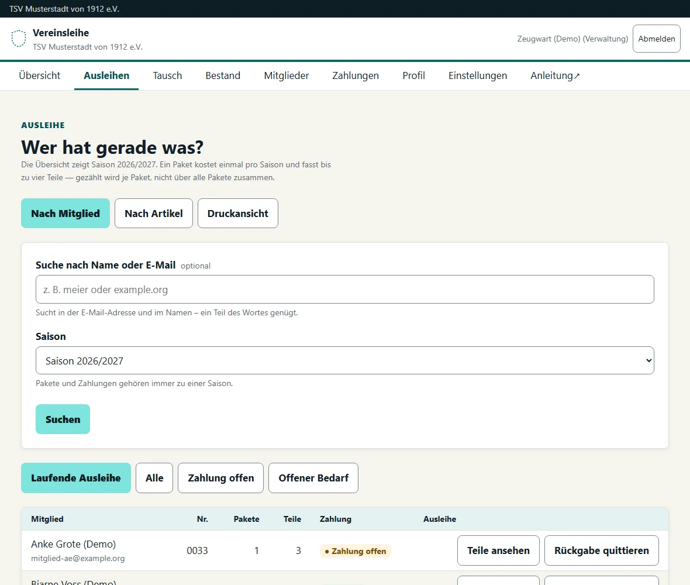Screen dimensions: 690x585
Task: Switch to the Bestand tab
Action: [223, 75]
